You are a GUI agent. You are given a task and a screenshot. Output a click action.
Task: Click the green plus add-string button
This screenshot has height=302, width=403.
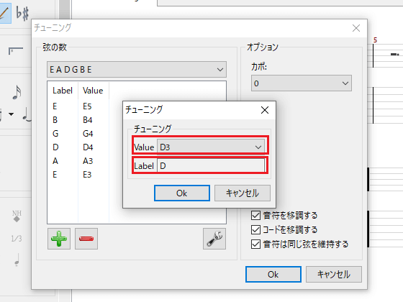tap(59, 239)
